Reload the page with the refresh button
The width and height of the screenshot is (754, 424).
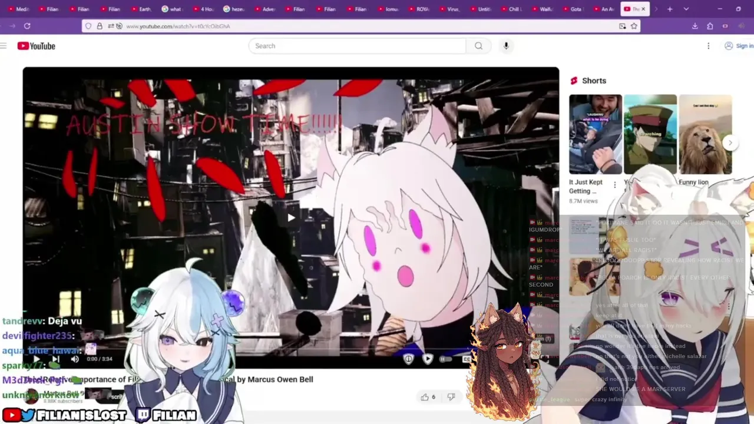point(27,26)
